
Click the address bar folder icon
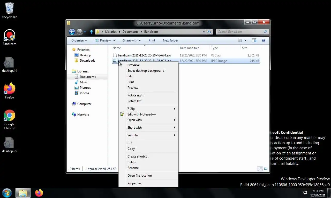(98, 32)
